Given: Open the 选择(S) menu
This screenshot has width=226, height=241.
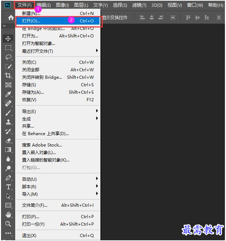Looking at the screenshot, I should [x=120, y=5].
